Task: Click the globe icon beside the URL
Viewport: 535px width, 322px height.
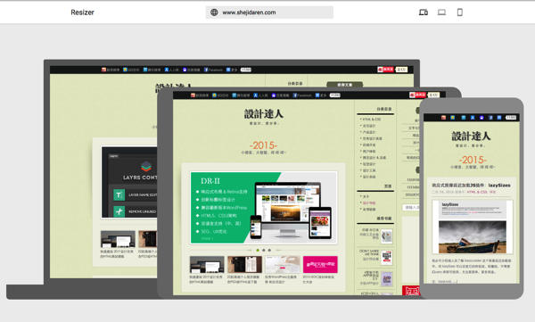Action: [x=214, y=12]
